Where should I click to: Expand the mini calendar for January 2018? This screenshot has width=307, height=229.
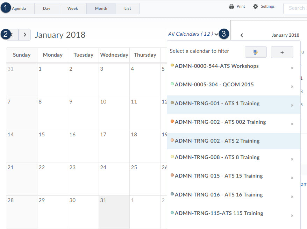[x=285, y=35]
